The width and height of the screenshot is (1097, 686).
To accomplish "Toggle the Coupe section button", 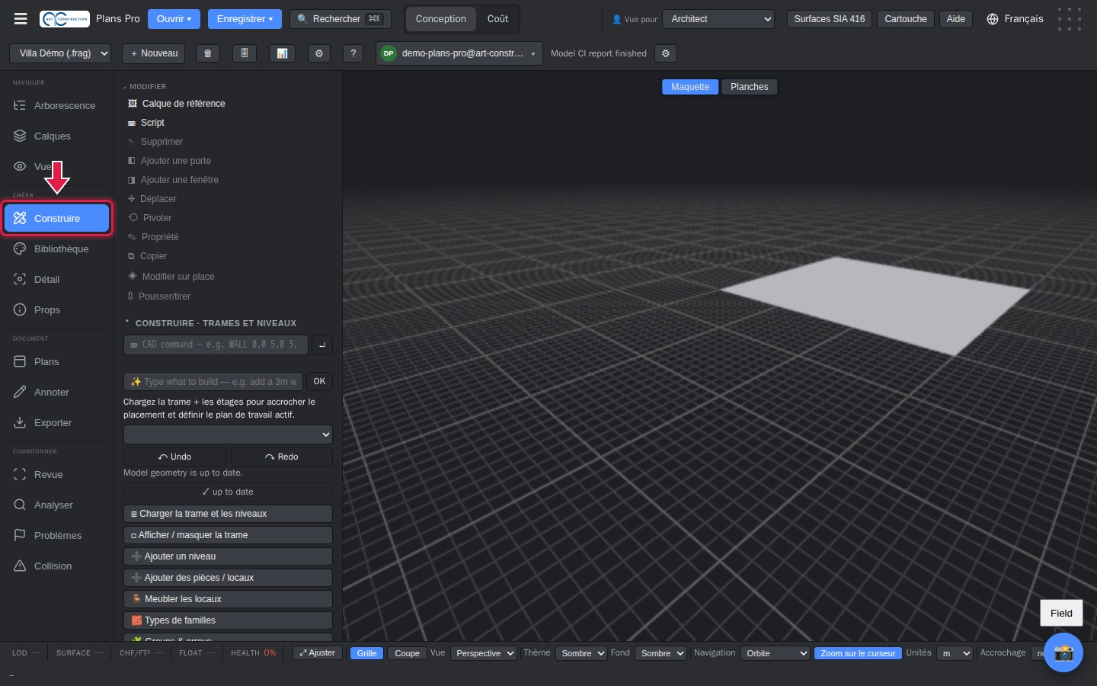I will tap(407, 653).
